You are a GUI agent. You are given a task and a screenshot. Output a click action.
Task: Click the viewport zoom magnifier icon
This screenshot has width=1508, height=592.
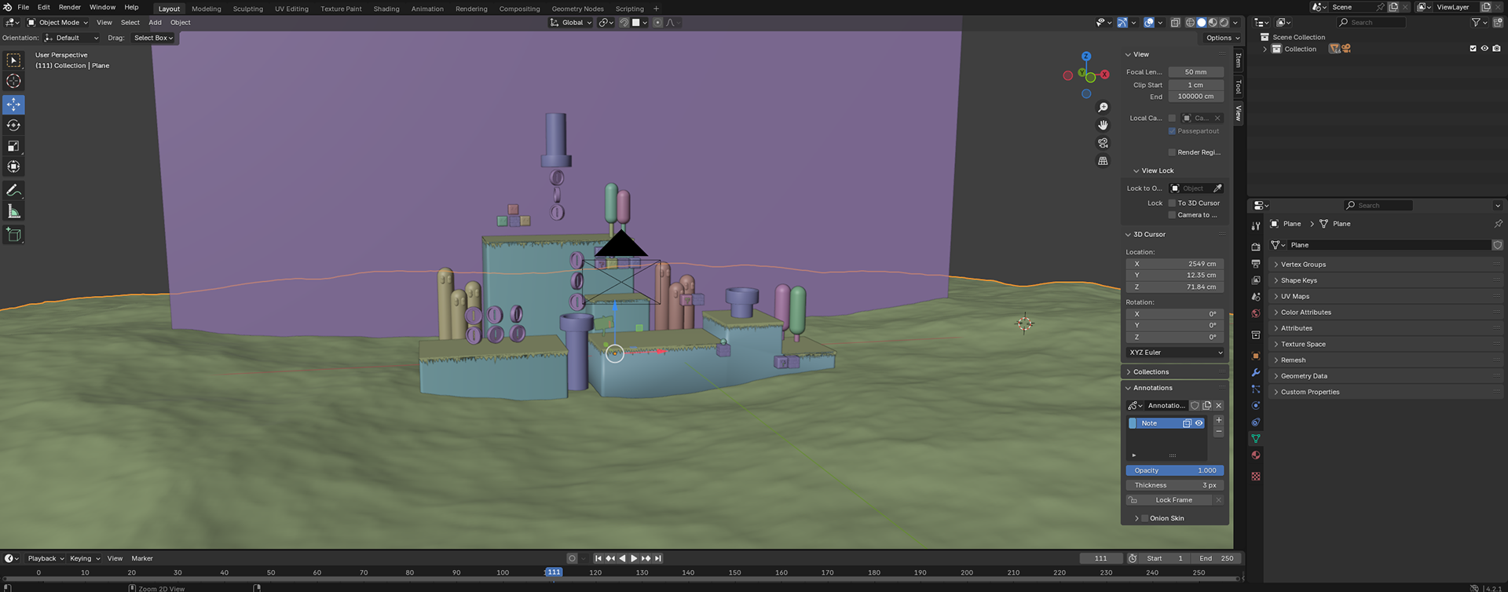coord(1103,108)
